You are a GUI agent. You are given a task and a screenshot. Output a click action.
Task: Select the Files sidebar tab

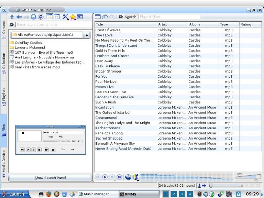coord(4,130)
